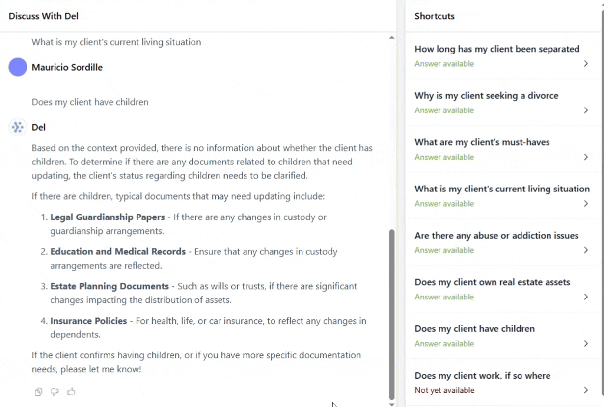Viewport: 604px width, 407px height.
Task: Select 'What is my client's current living situation' shortcut
Action: click(502, 189)
